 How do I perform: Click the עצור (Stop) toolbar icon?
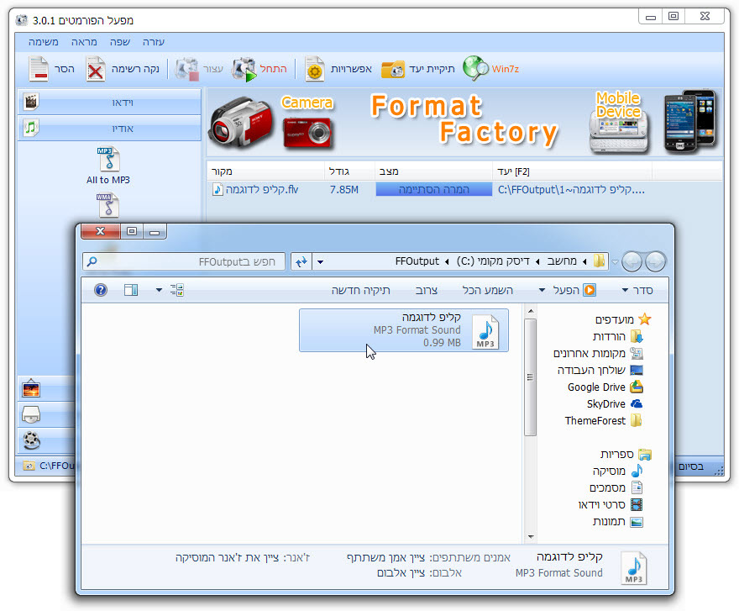187,69
